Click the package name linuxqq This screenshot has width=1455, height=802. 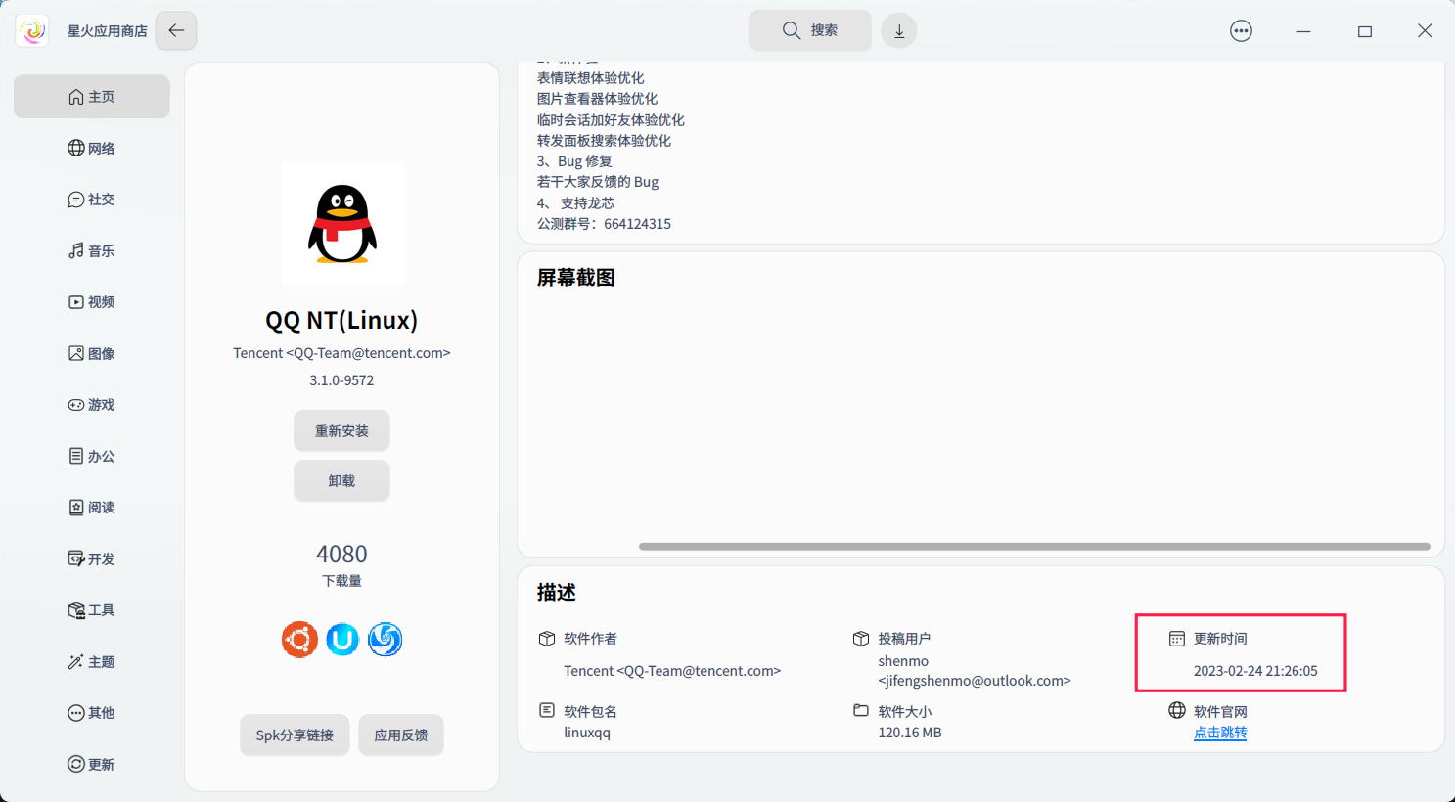[587, 733]
